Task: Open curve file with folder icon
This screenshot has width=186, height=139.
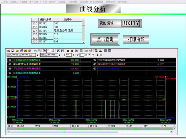Action: pyautogui.click(x=9, y=51)
